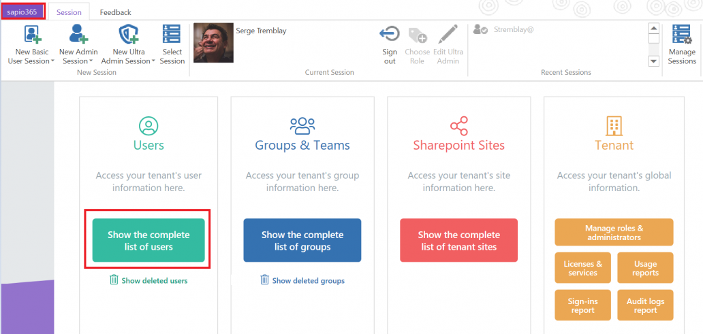703x334 pixels.
Task: Click the Choose Role tag icon
Action: tap(417, 35)
